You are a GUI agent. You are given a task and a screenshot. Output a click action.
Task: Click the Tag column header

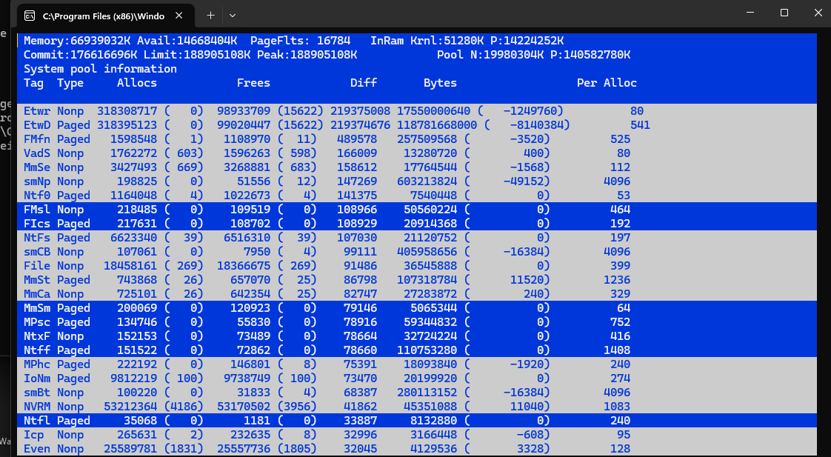(33, 83)
